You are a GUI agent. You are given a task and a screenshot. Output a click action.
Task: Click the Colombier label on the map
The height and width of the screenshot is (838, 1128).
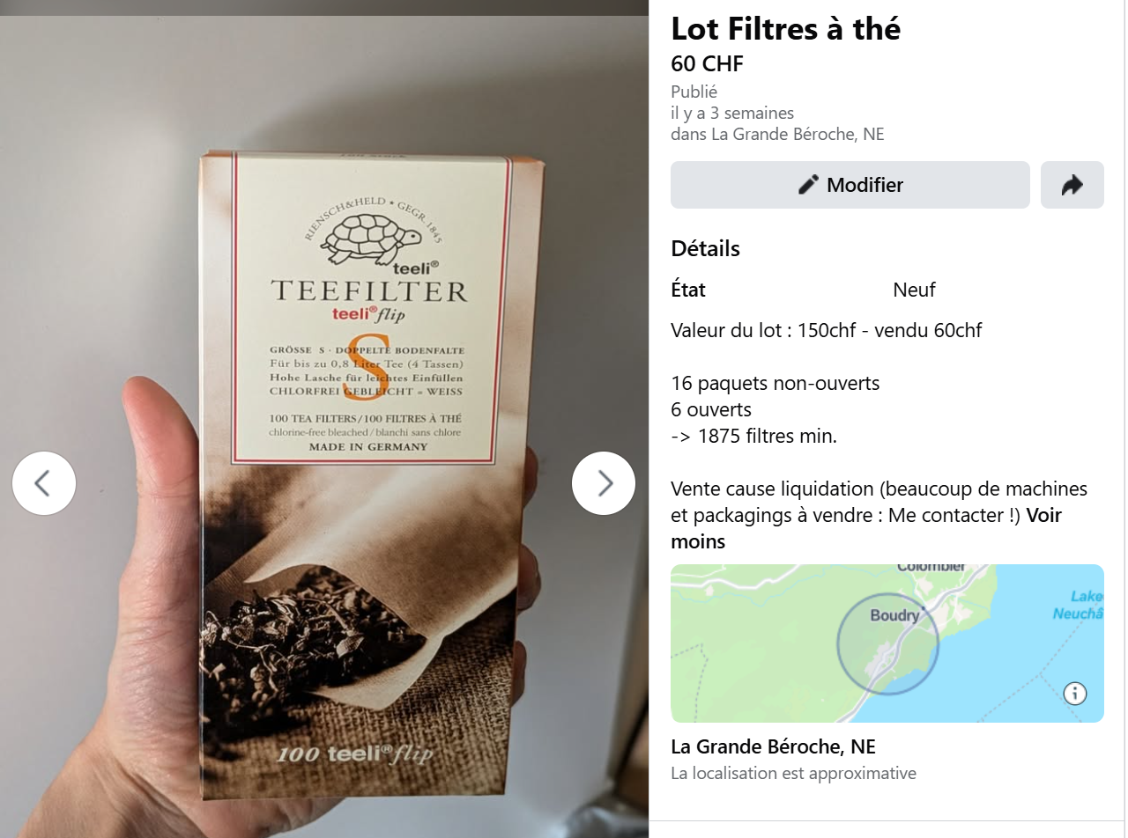(x=931, y=567)
